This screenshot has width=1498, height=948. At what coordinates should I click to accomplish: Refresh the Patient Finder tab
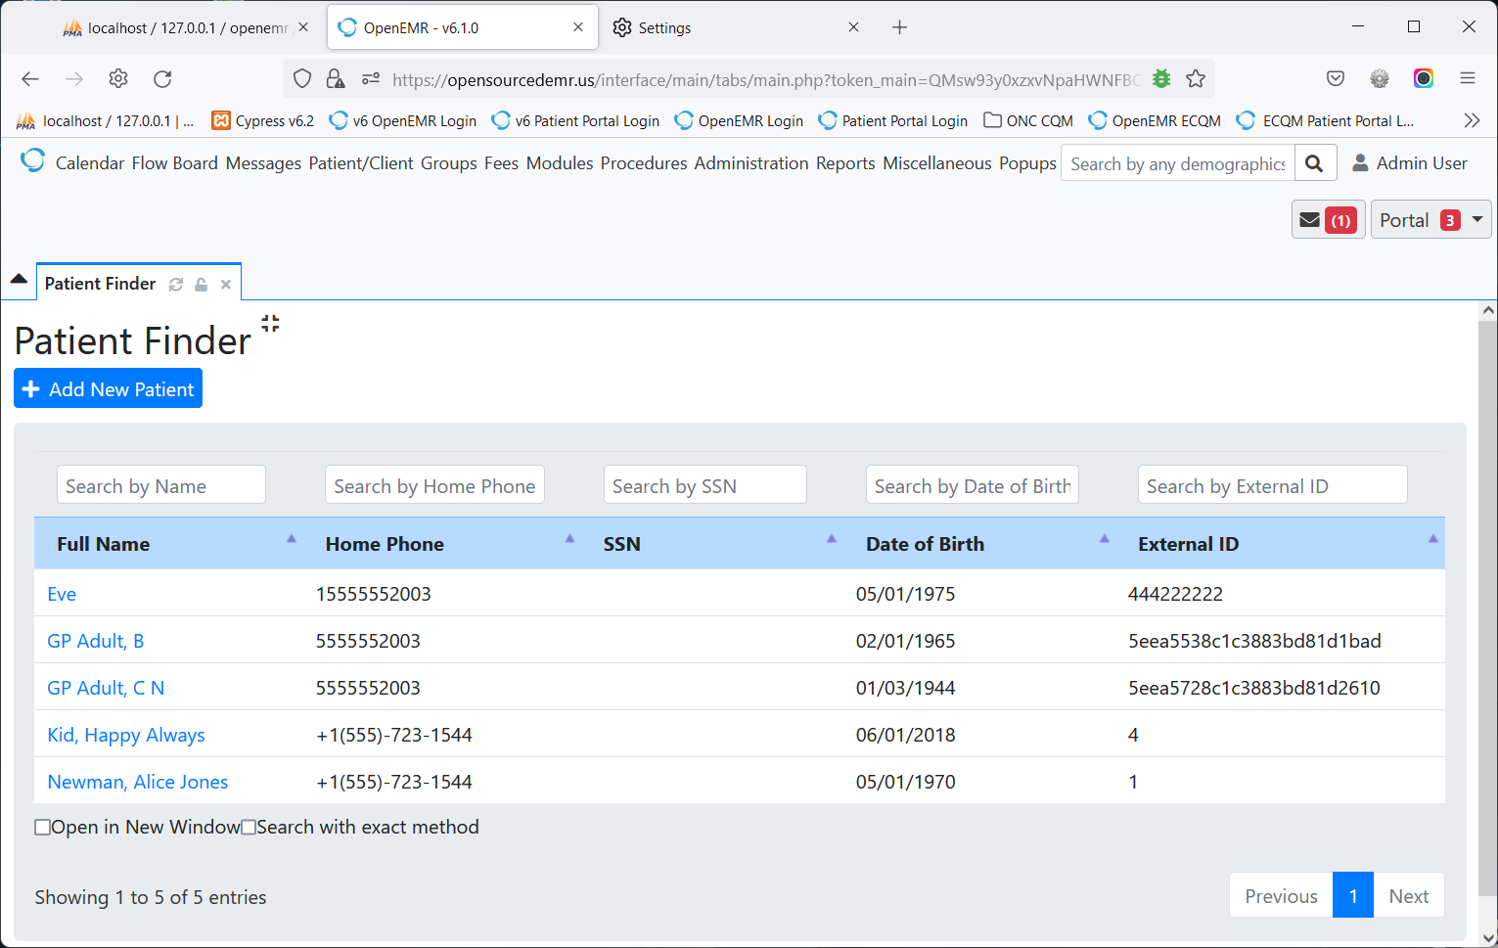(x=176, y=284)
